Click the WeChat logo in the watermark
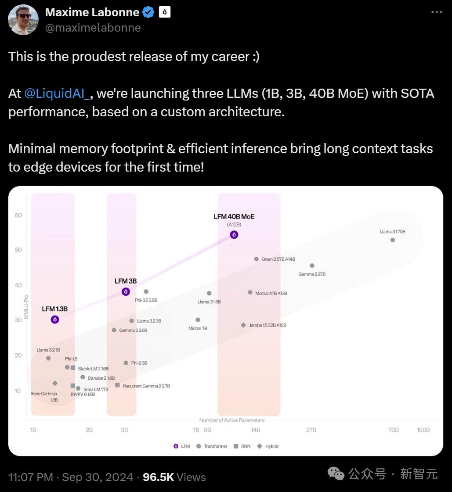The height and width of the screenshot is (492, 452). pos(337,474)
